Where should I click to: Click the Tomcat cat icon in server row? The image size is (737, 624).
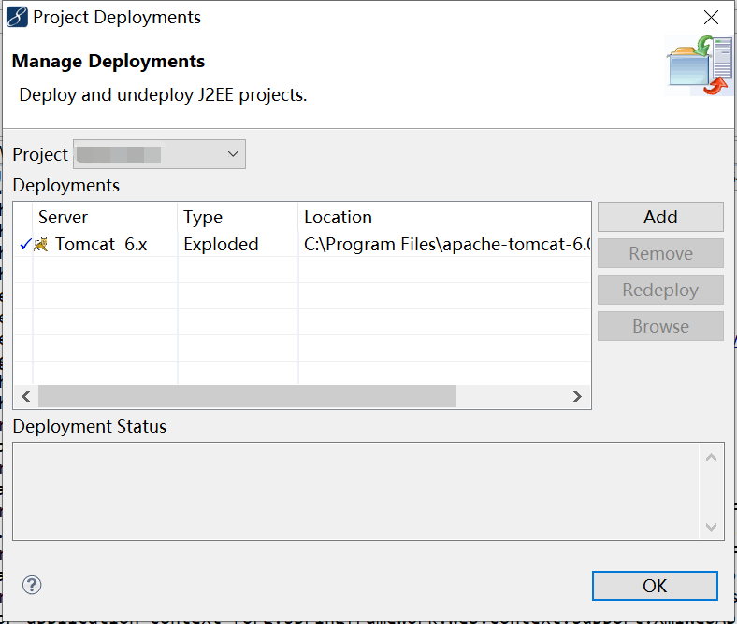click(41, 244)
